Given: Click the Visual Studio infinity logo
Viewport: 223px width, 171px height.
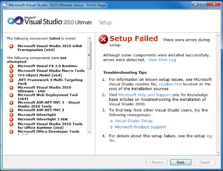Looking at the screenshot, I should [16, 20].
